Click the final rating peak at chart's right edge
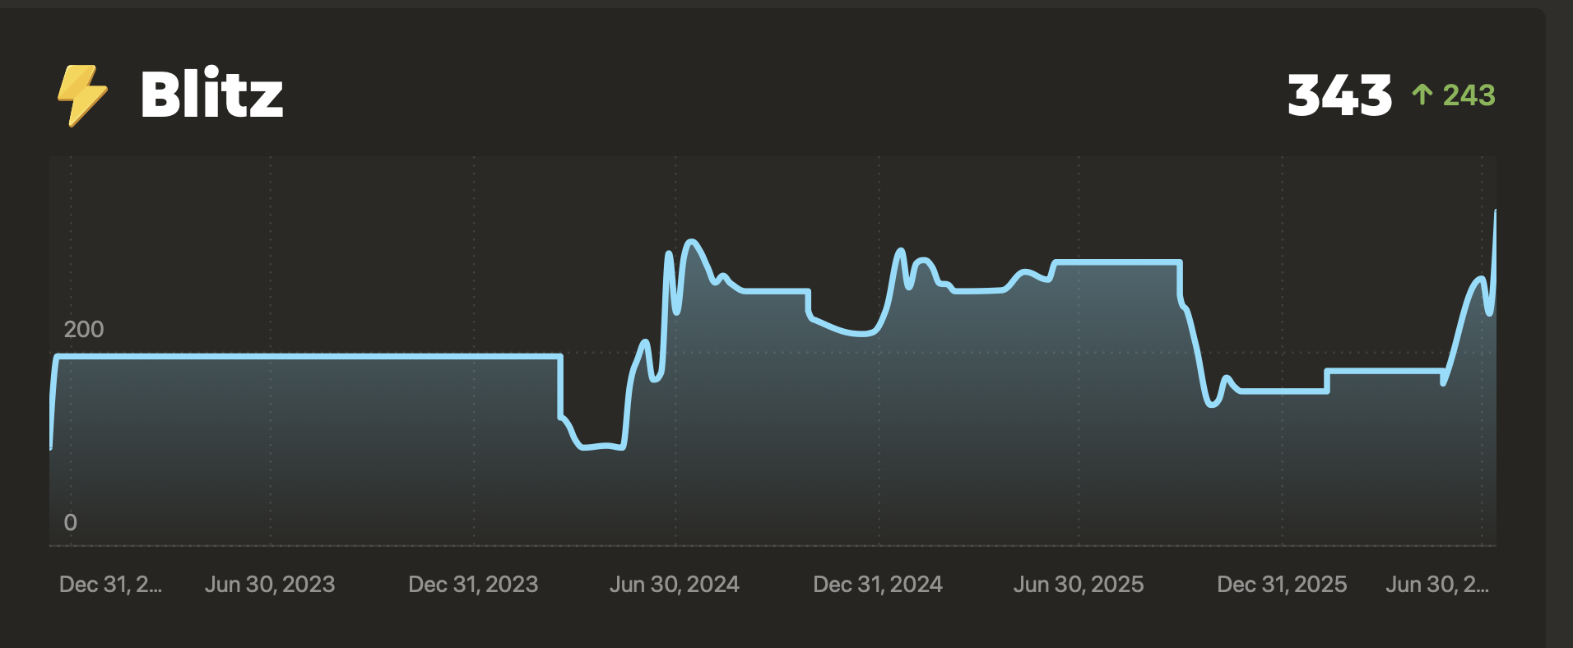 point(1495,212)
